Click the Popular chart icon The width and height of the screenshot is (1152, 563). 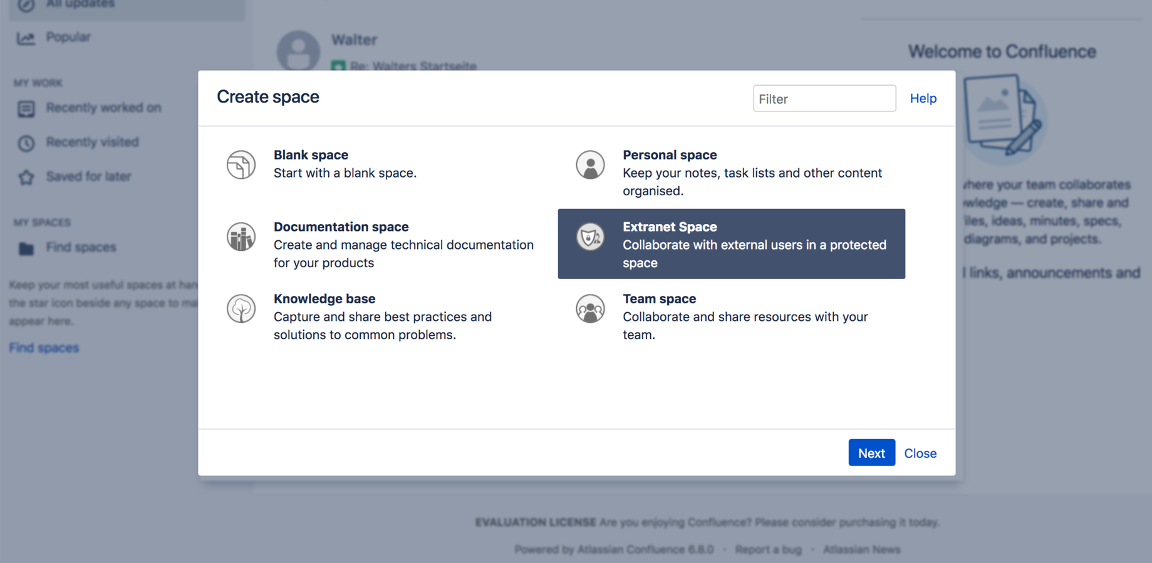coord(26,38)
